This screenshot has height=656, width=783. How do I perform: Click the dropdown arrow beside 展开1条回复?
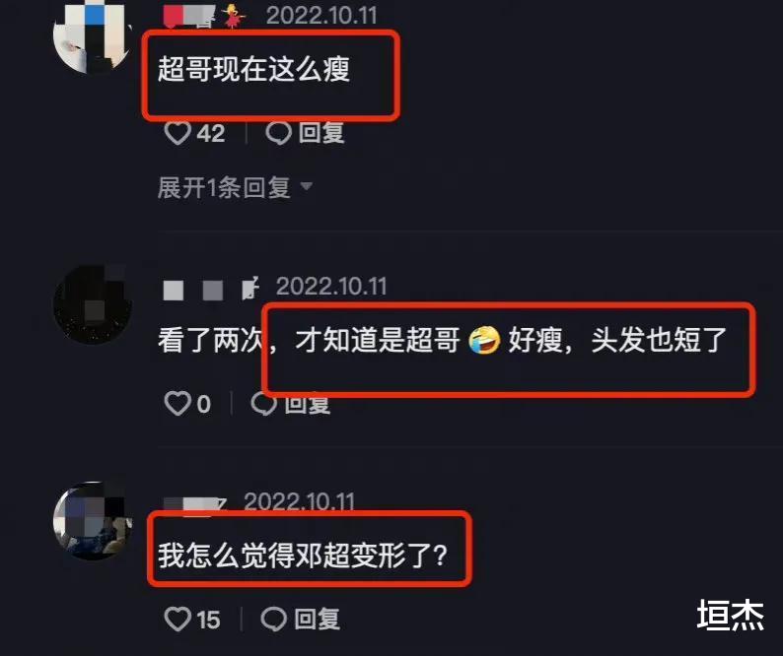tap(306, 186)
